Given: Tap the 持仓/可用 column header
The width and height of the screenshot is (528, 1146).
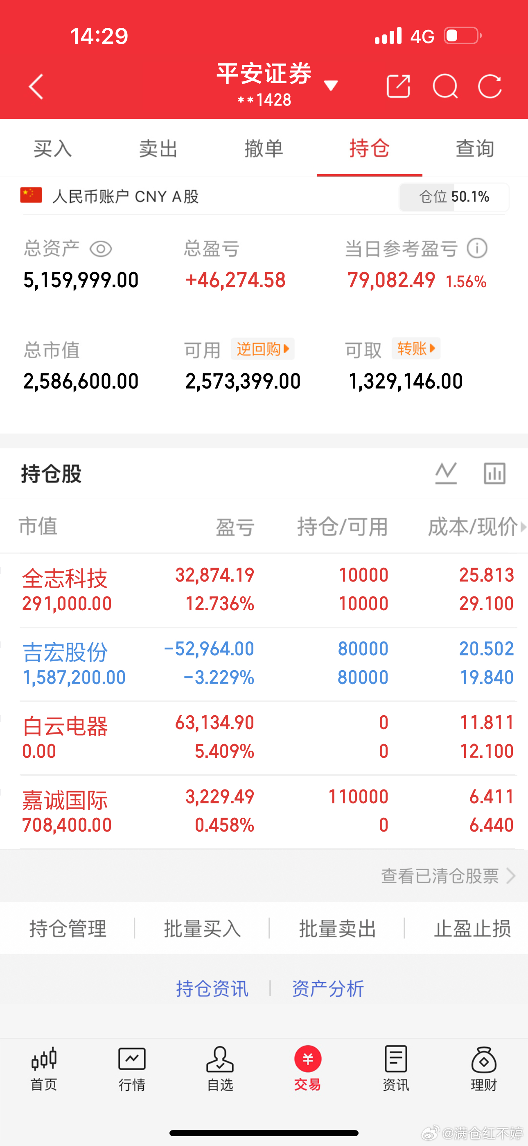Looking at the screenshot, I should 343,527.
